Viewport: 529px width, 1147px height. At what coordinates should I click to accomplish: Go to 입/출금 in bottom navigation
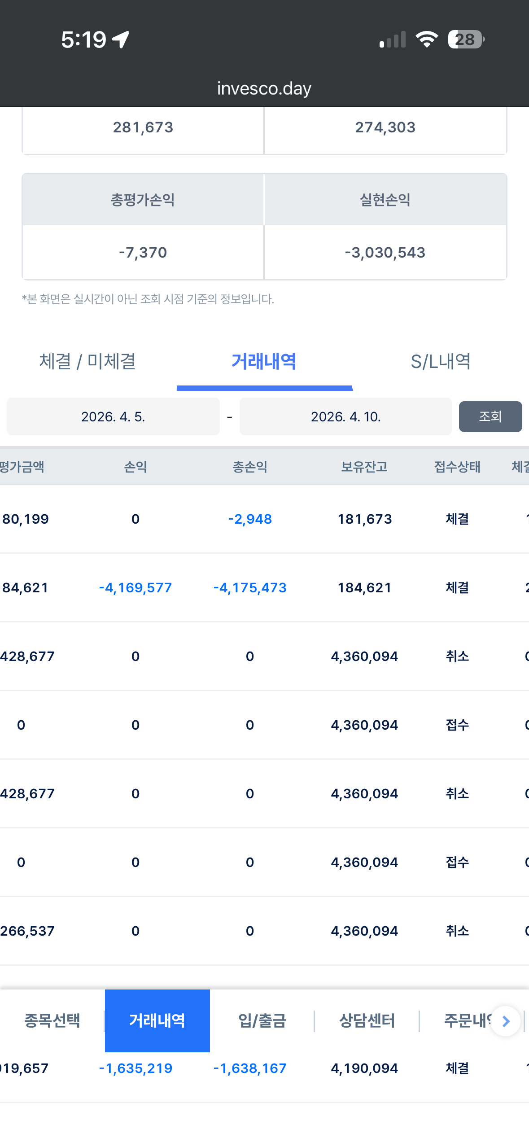tap(262, 1021)
